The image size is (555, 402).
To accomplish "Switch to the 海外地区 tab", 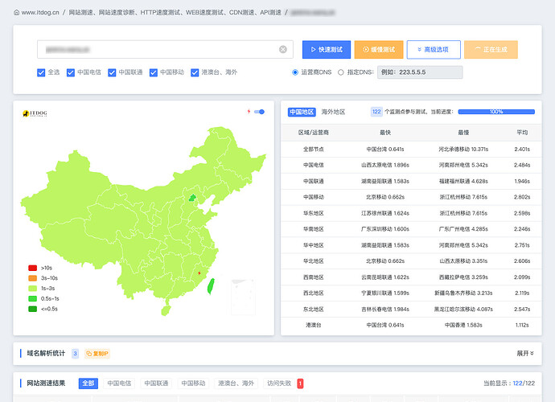I will 333,112.
